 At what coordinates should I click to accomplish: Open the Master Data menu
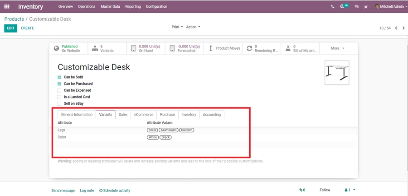click(110, 7)
